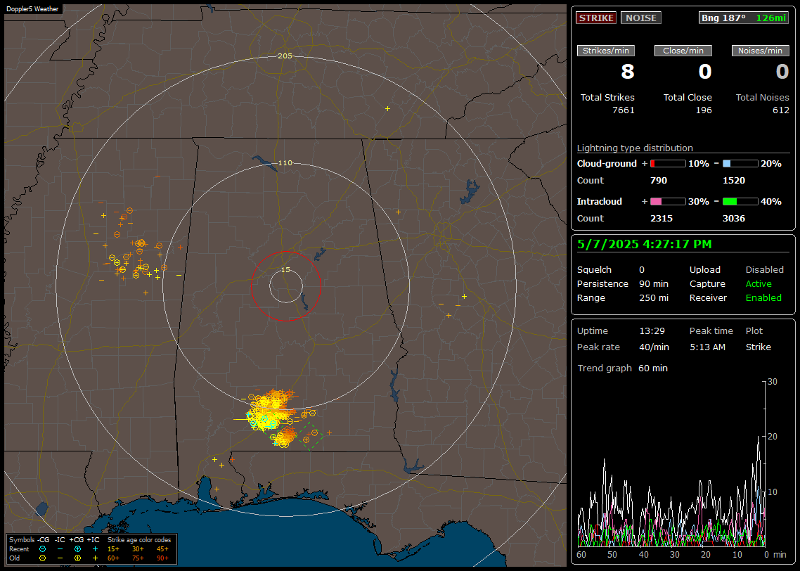The width and height of the screenshot is (800, 571).
Task: Click the trend graph's 60 minute x-axis tick
Action: [581, 555]
